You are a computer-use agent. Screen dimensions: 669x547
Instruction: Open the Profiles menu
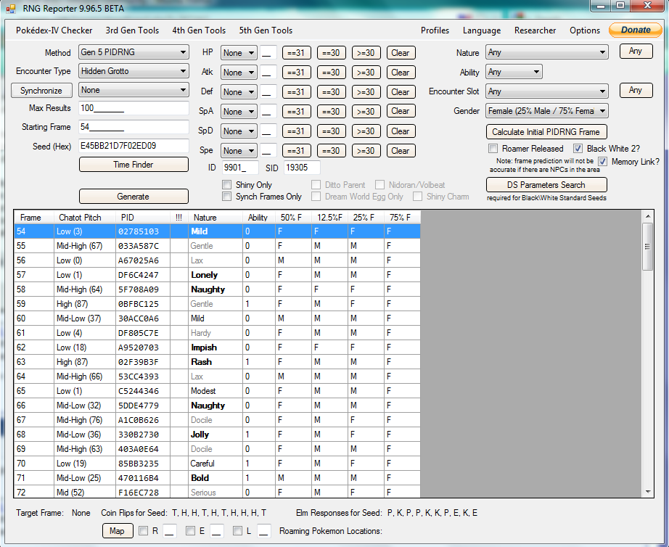click(435, 30)
